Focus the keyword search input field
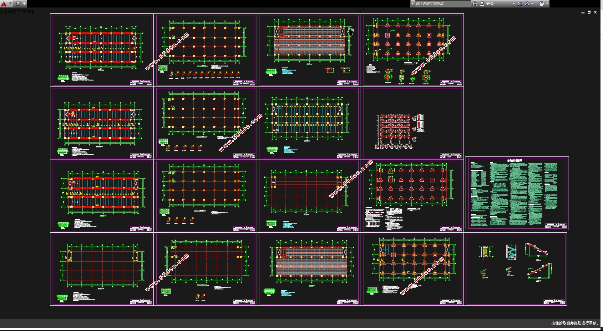603x331 pixels. [x=442, y=4]
